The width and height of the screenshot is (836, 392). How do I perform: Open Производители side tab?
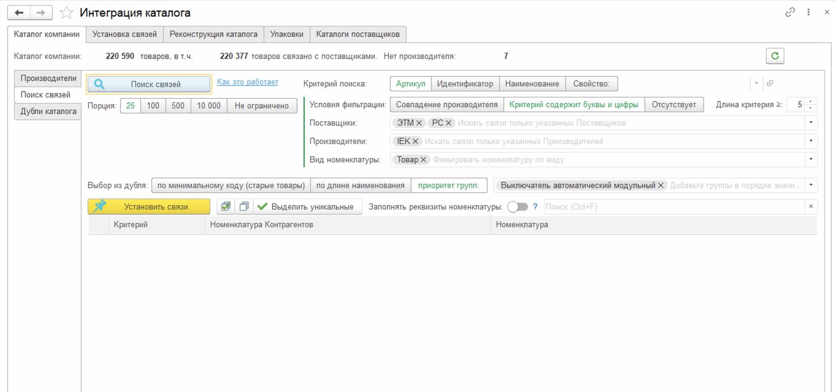tap(48, 78)
